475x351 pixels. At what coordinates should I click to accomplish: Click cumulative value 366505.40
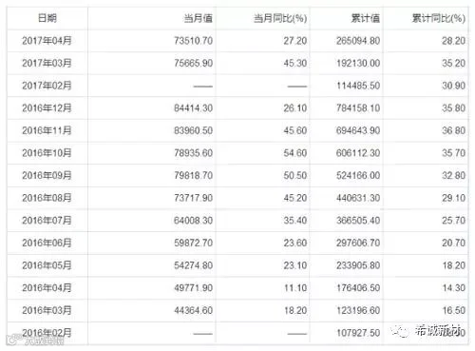tap(358, 221)
